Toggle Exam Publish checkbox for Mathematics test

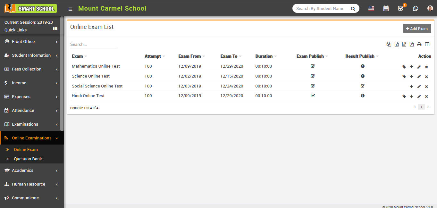pos(313,66)
